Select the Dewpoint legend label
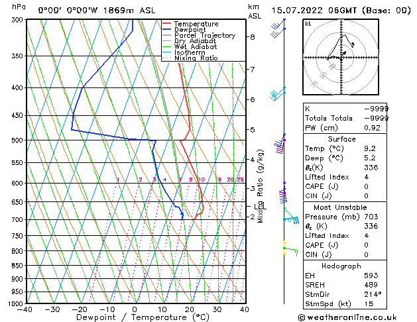 (x=190, y=30)
